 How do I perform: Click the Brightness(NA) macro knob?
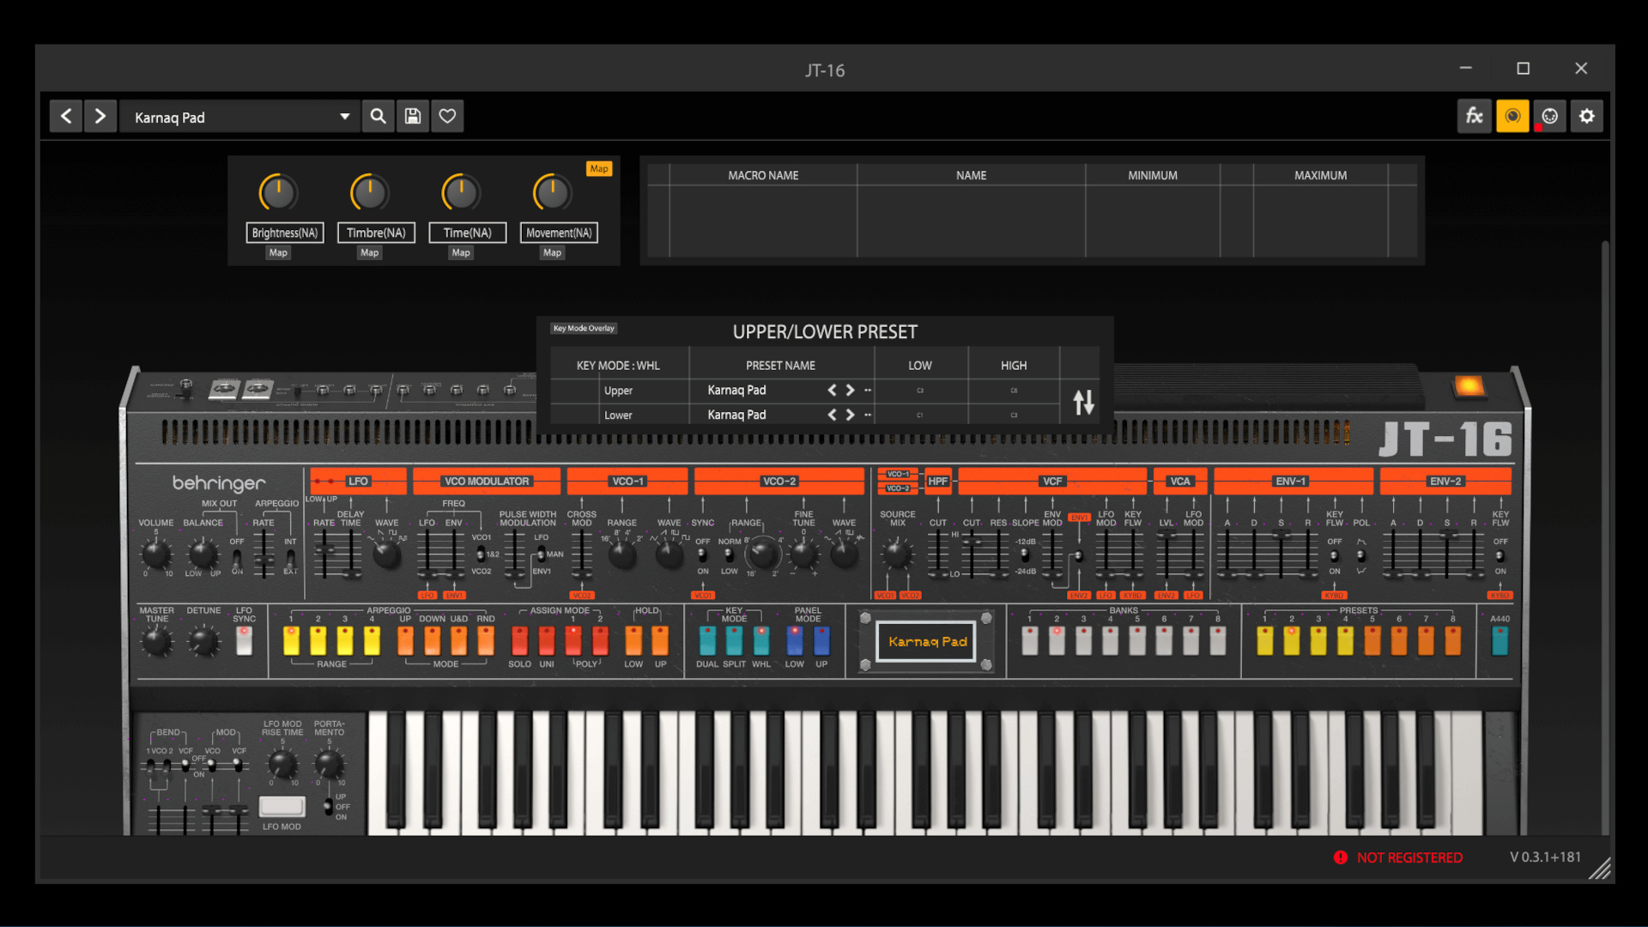tap(278, 193)
